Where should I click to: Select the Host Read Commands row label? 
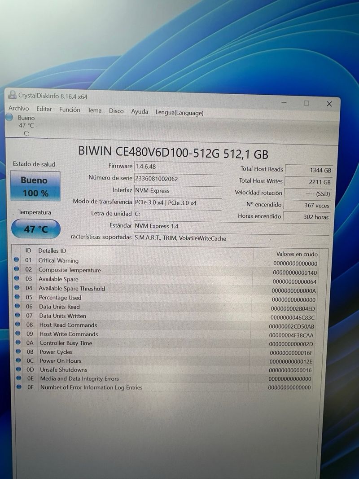68,325
